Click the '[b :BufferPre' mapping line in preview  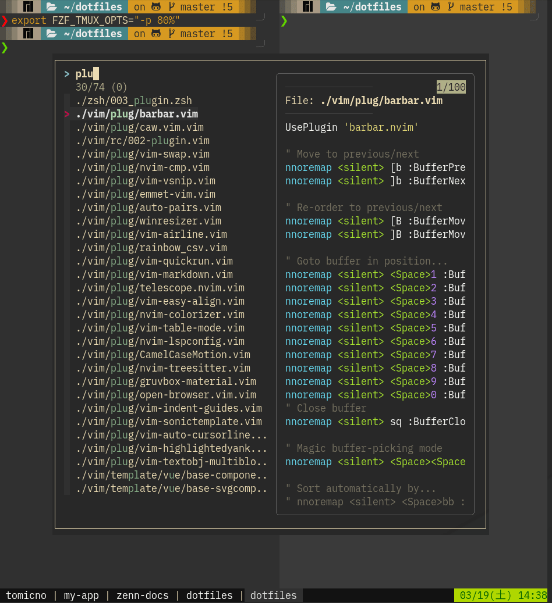pyautogui.click(x=375, y=167)
